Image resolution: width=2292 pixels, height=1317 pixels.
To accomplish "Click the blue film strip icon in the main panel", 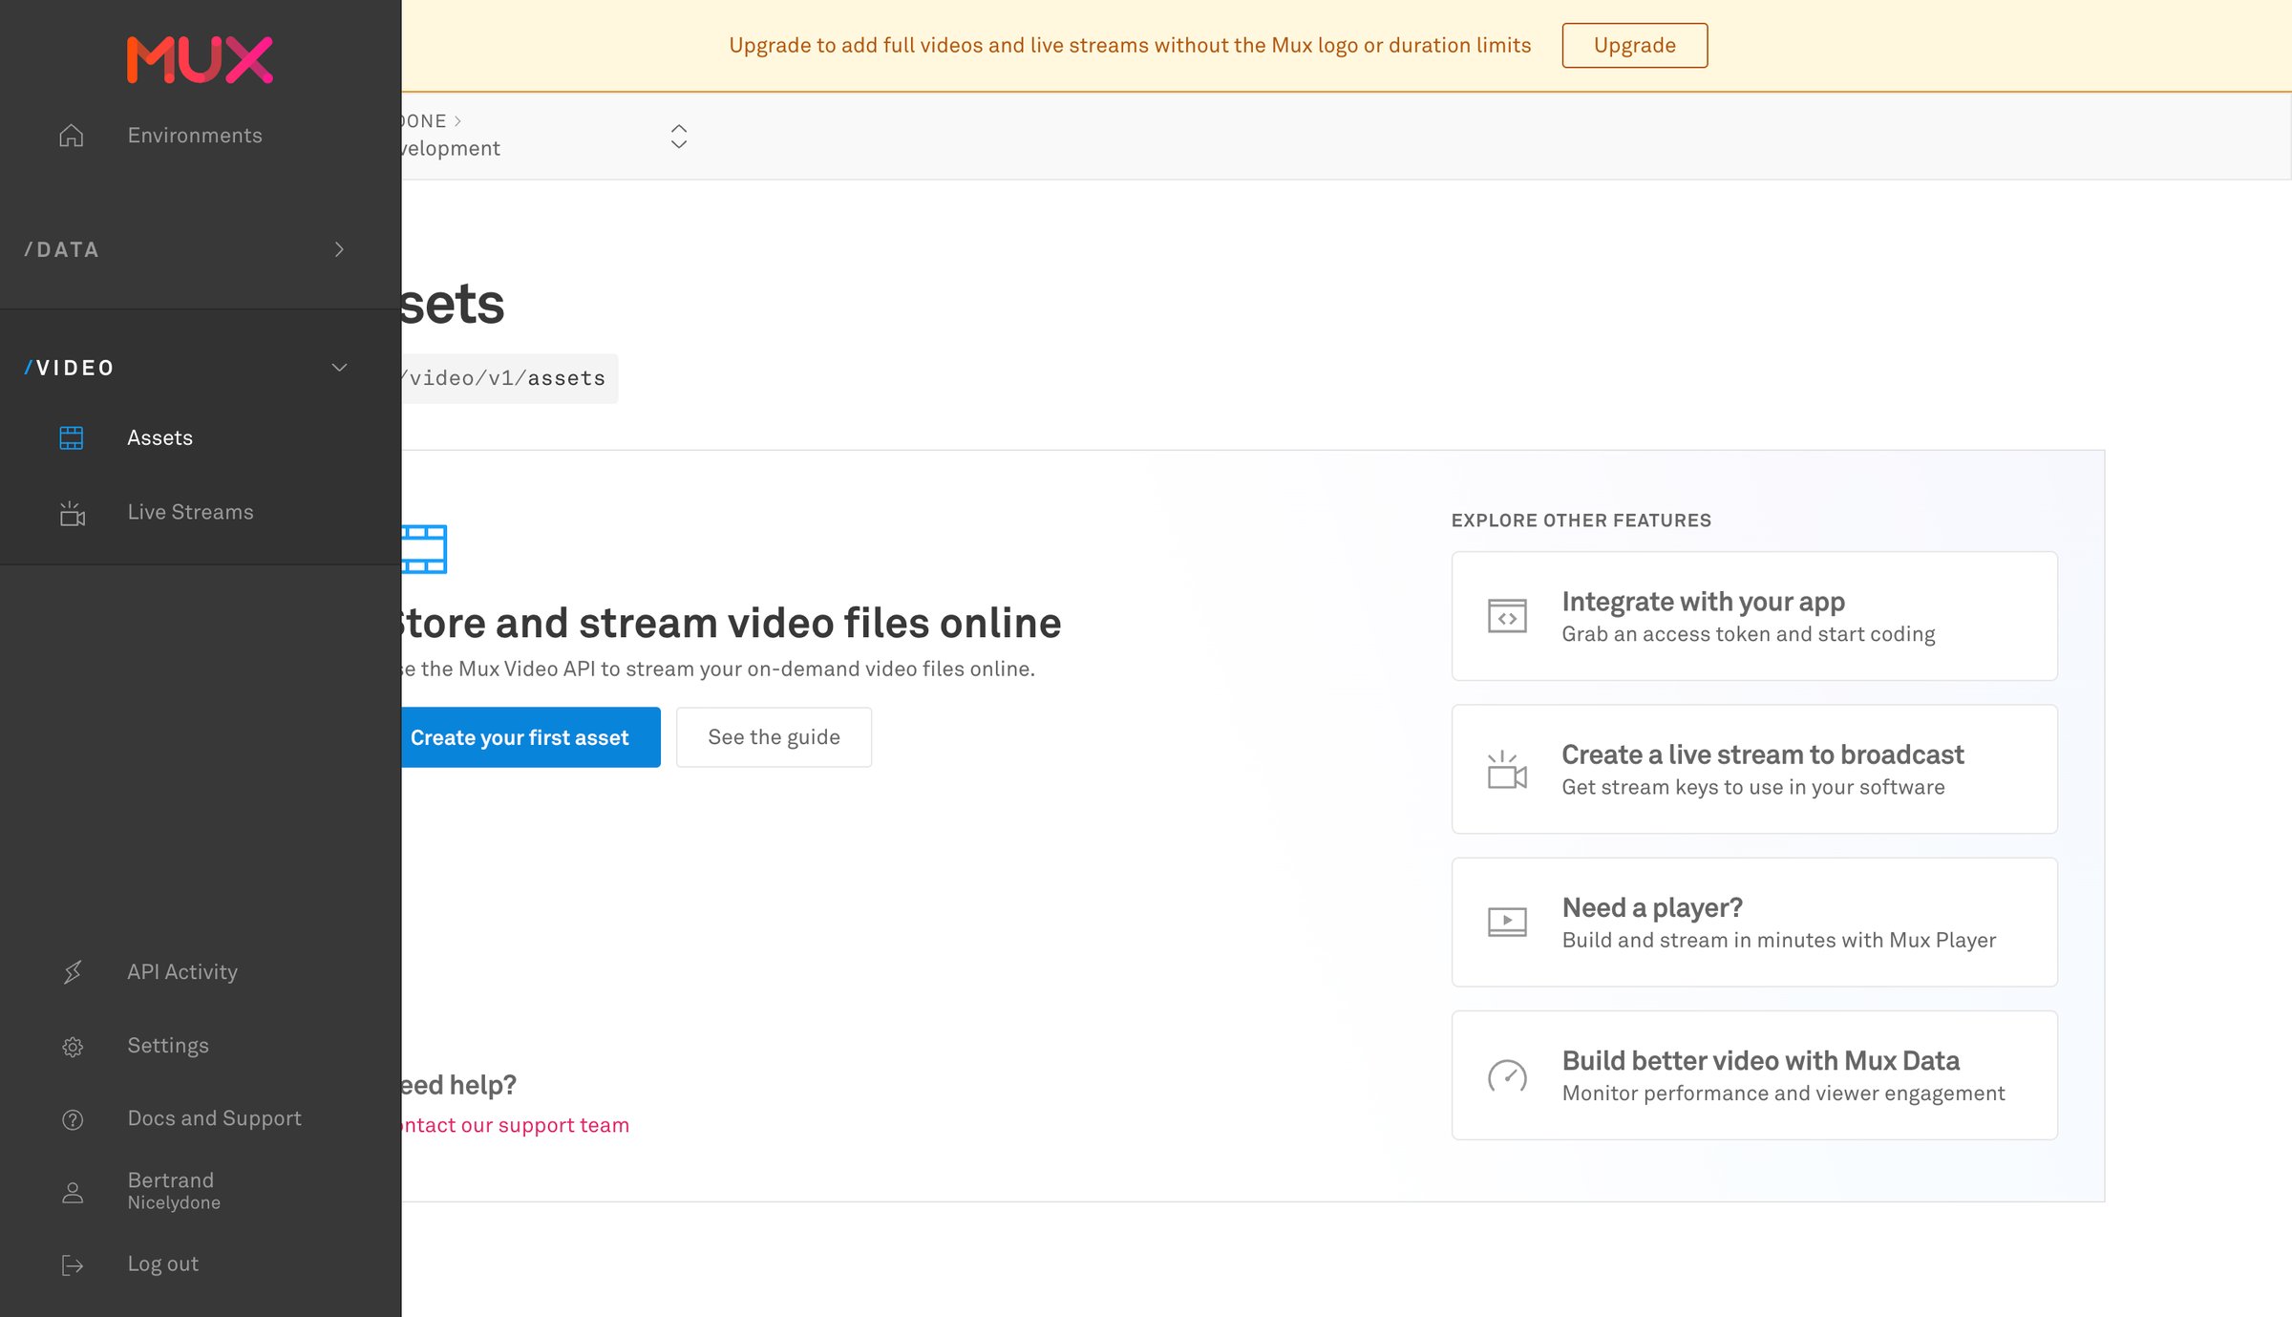I will 424,549.
